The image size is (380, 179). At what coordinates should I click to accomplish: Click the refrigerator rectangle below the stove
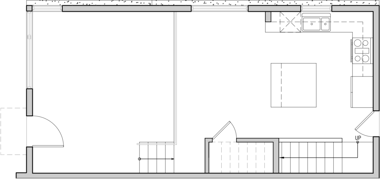click(362, 92)
